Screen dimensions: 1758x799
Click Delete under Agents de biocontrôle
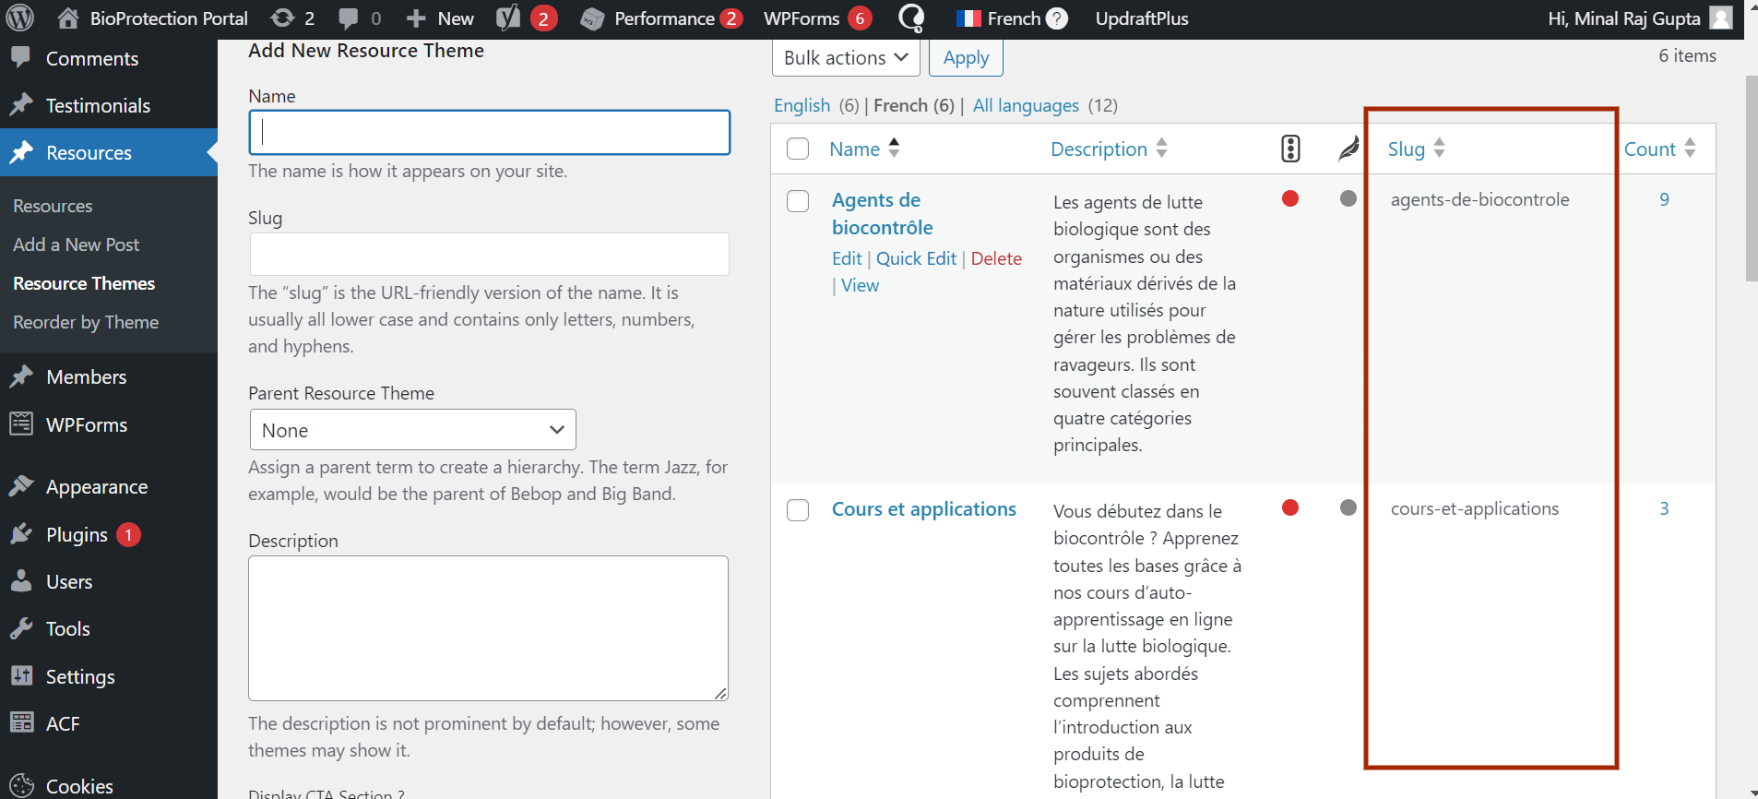(x=996, y=258)
